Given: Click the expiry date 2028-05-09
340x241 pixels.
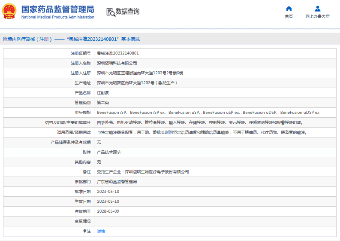Looking at the screenshot, I should [x=108, y=211].
